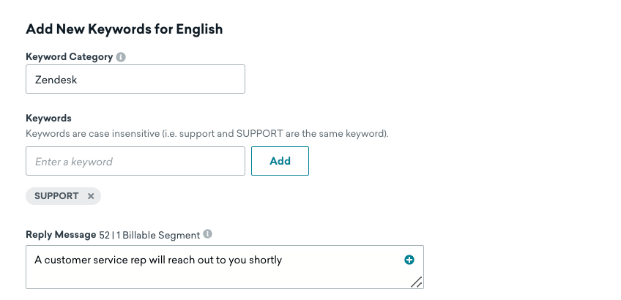Click the bold Keywords label
This screenshot has width=621, height=300.
(x=48, y=118)
